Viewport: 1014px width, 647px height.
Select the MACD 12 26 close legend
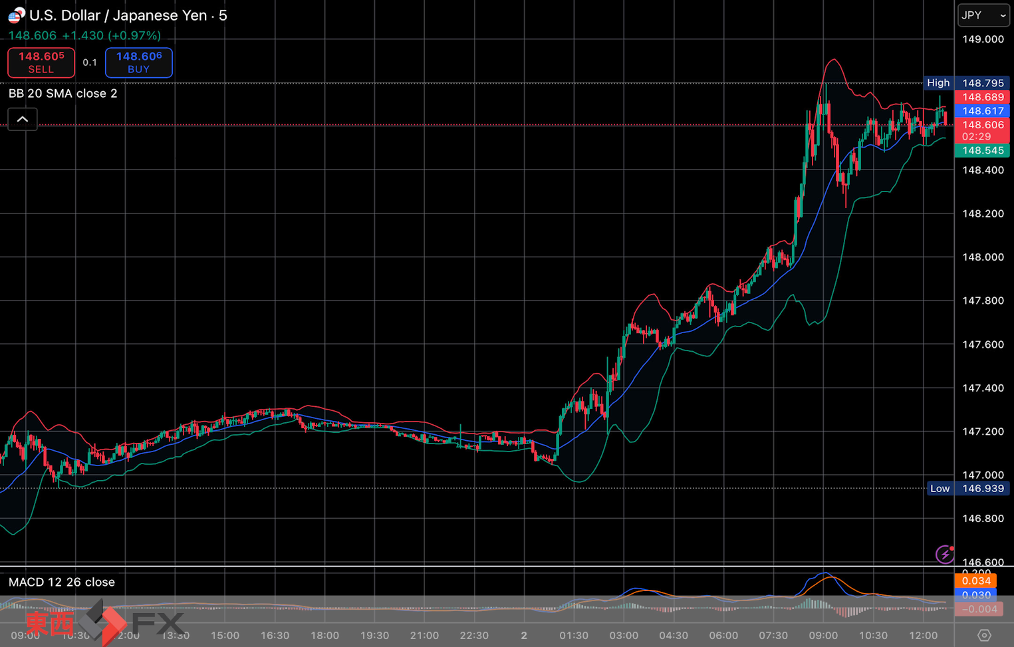[x=62, y=582]
